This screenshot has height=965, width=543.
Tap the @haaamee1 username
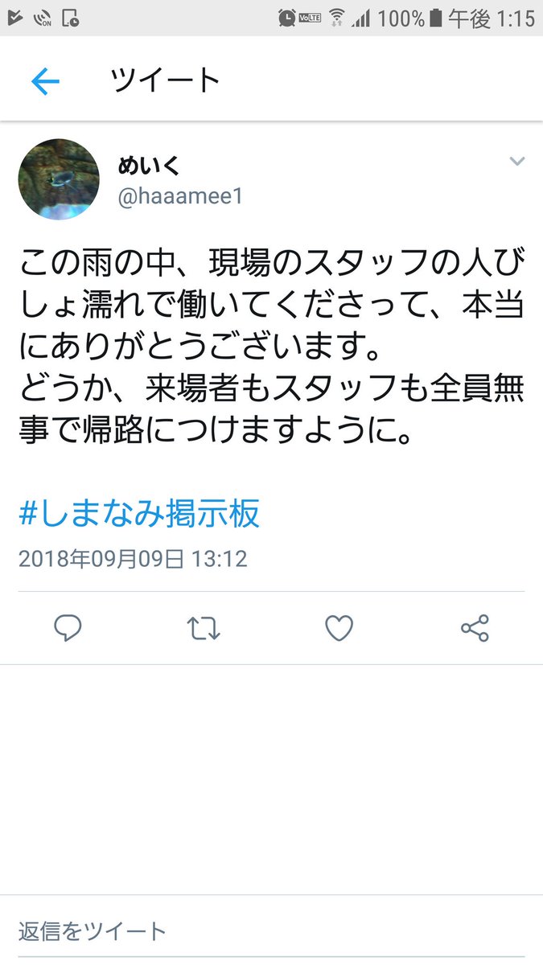pyautogui.click(x=180, y=197)
